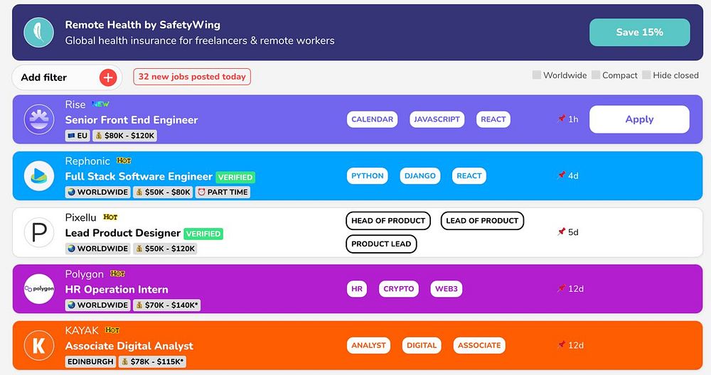
Task: Filter by the CRYPTO tag
Action: 399,289
